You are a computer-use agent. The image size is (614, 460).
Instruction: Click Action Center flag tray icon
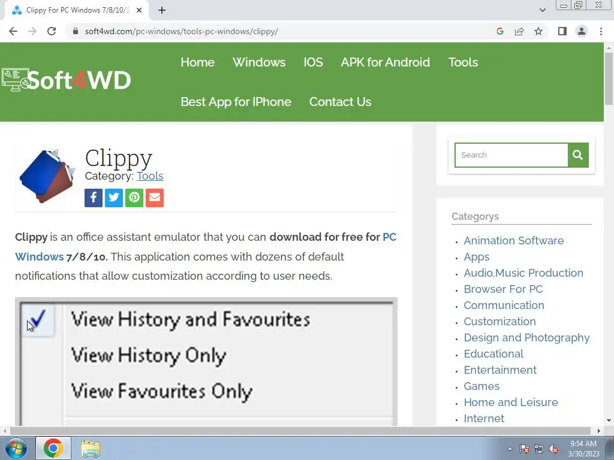pos(525,449)
